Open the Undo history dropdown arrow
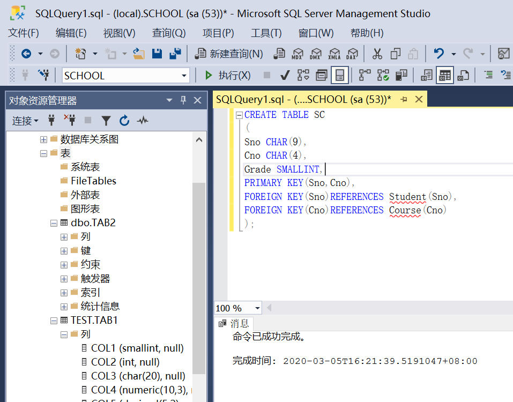Screen dimensions: 513x402 click(x=453, y=54)
